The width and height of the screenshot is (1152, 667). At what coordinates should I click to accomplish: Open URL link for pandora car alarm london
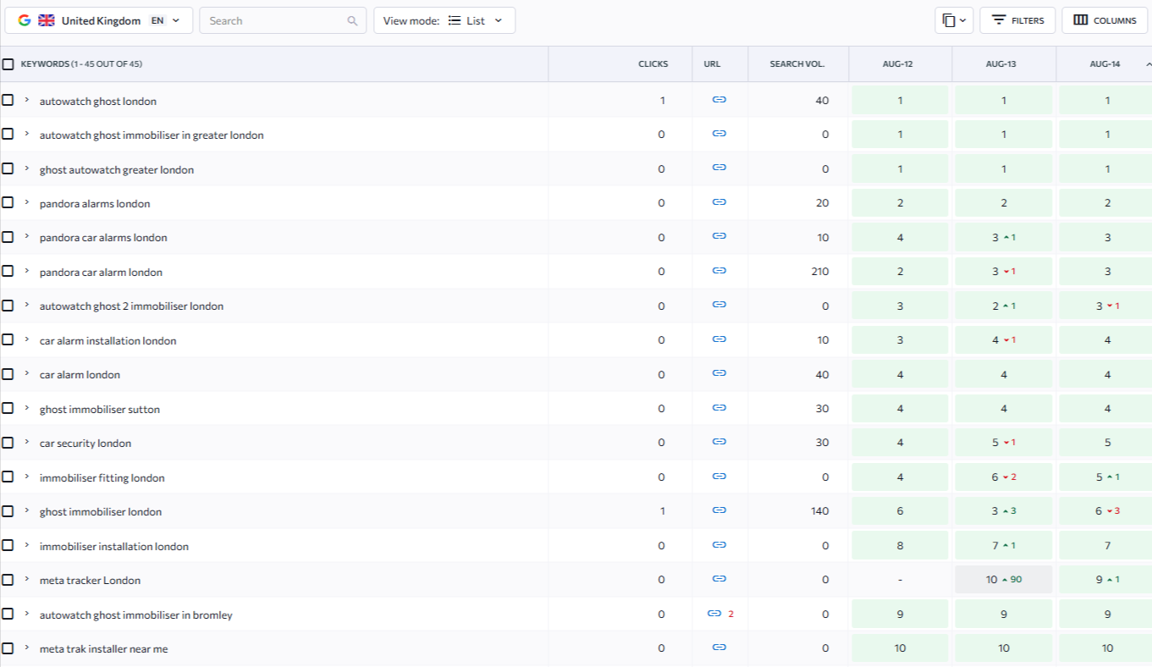pos(719,271)
